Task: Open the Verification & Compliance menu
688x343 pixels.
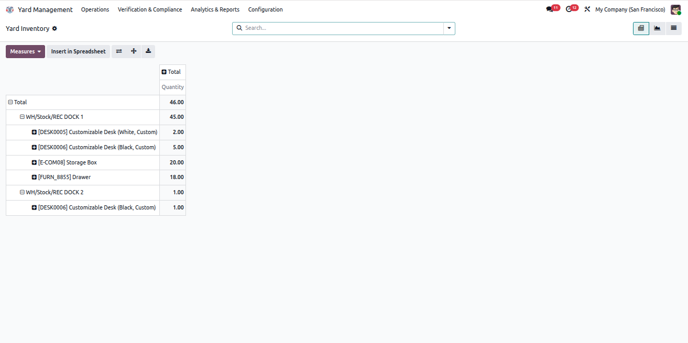Action: [x=150, y=9]
